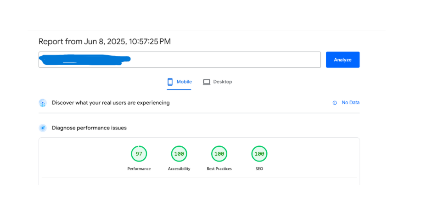
Task: Jump to SEO via its label
Action: click(x=259, y=169)
